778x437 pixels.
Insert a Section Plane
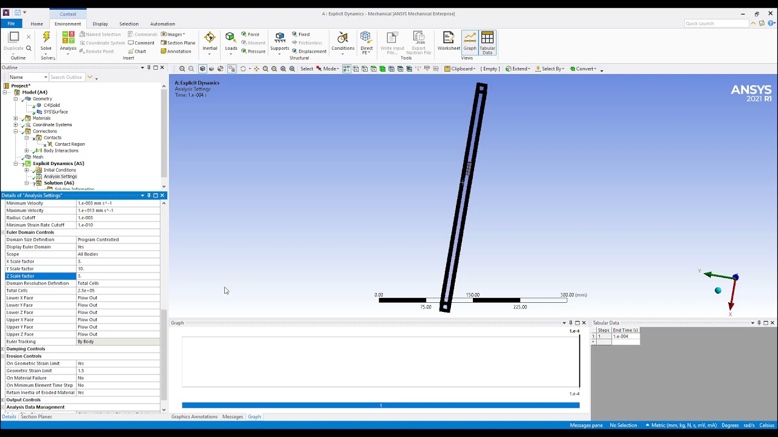(178, 43)
